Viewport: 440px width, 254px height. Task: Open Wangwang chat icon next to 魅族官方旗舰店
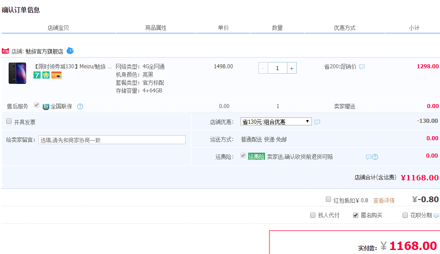pyautogui.click(x=70, y=51)
